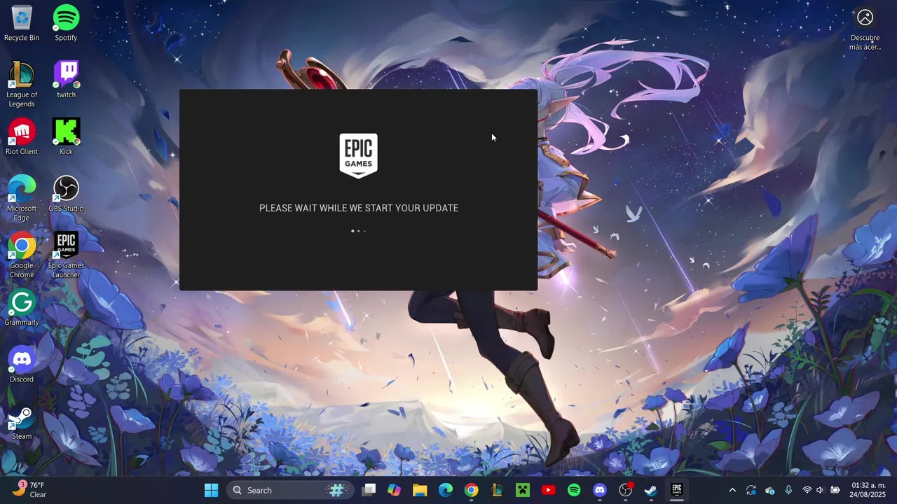Open the OneDrive cloud tray icon
The width and height of the screenshot is (897, 504).
tap(769, 490)
